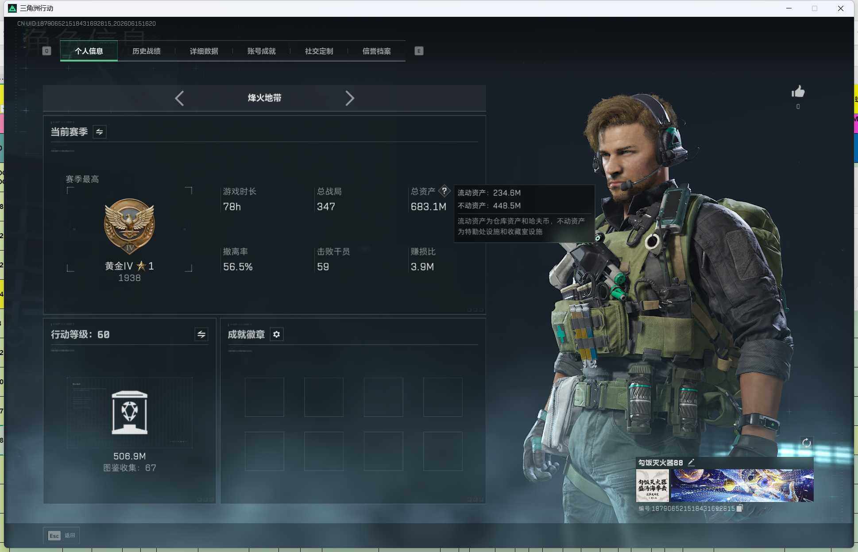Open the collection room display case icon
Viewport: 858px width, 552px height.
pos(129,413)
